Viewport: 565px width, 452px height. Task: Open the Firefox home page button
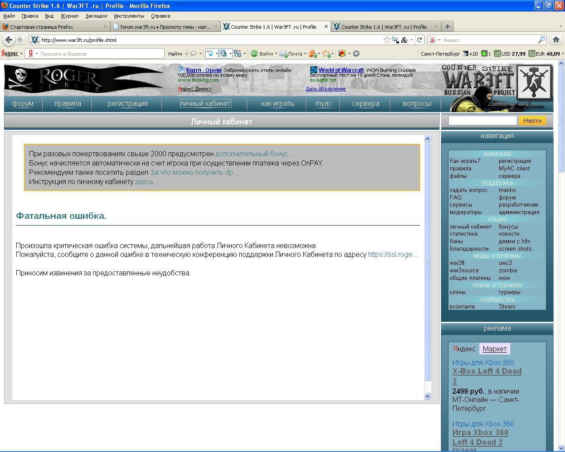(x=556, y=40)
